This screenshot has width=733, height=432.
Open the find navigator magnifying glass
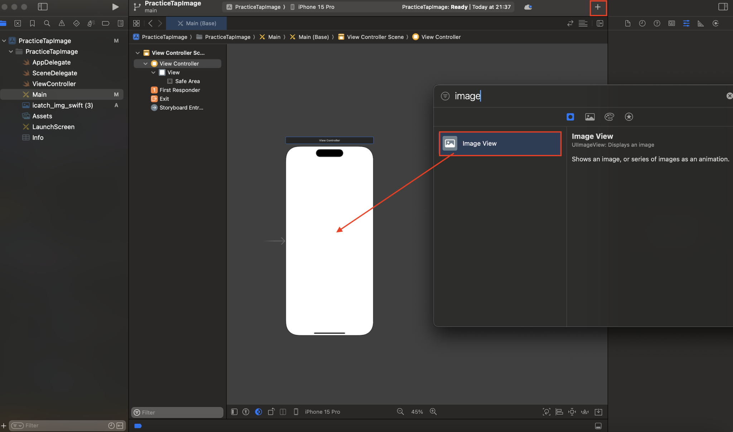(x=47, y=23)
